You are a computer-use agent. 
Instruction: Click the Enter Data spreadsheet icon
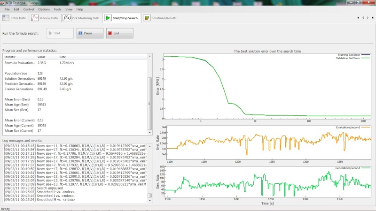click(x=6, y=18)
